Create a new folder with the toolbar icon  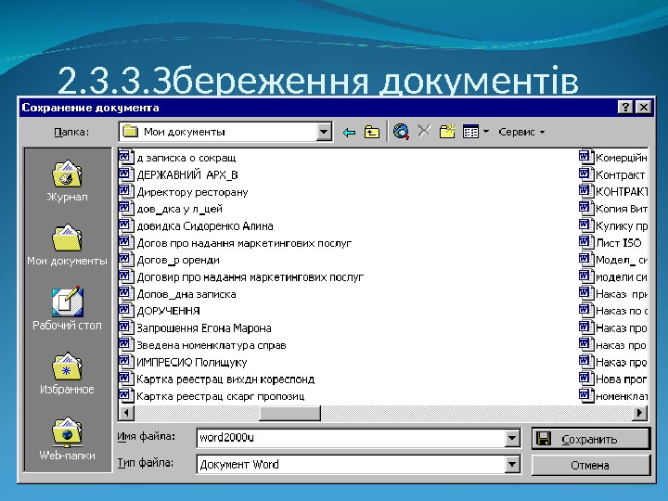[447, 131]
